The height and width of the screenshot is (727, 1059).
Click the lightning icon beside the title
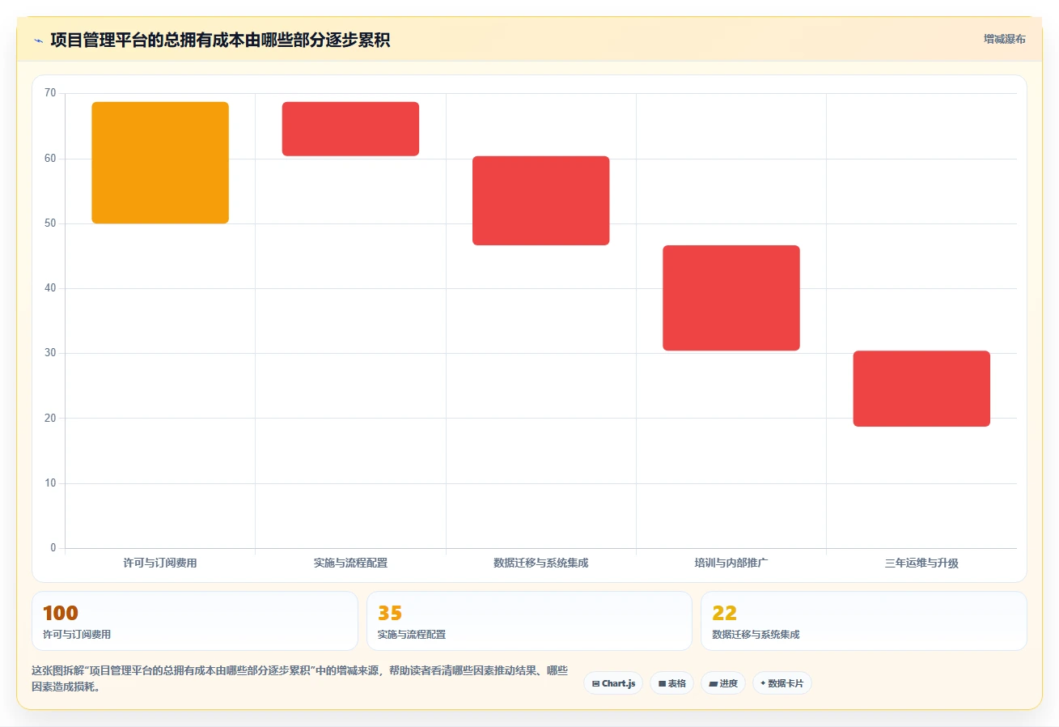coord(38,40)
